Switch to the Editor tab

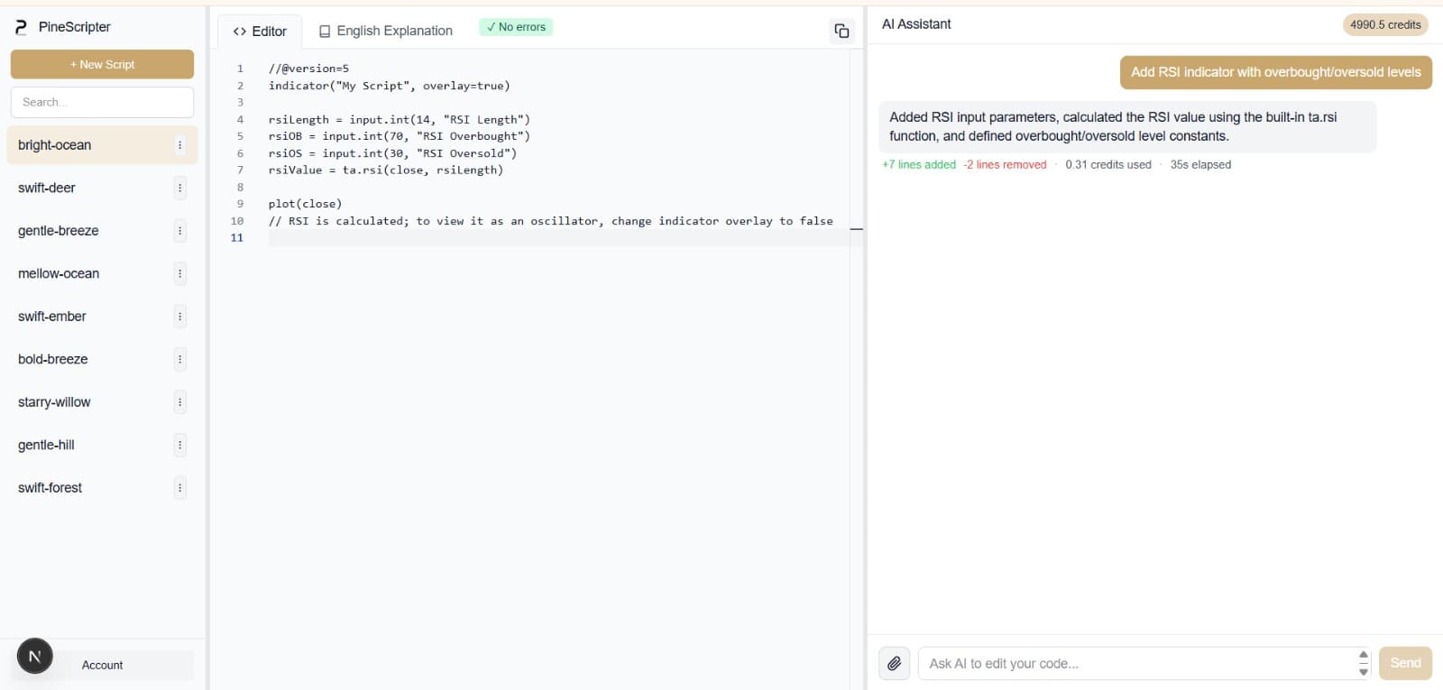pyautogui.click(x=260, y=32)
